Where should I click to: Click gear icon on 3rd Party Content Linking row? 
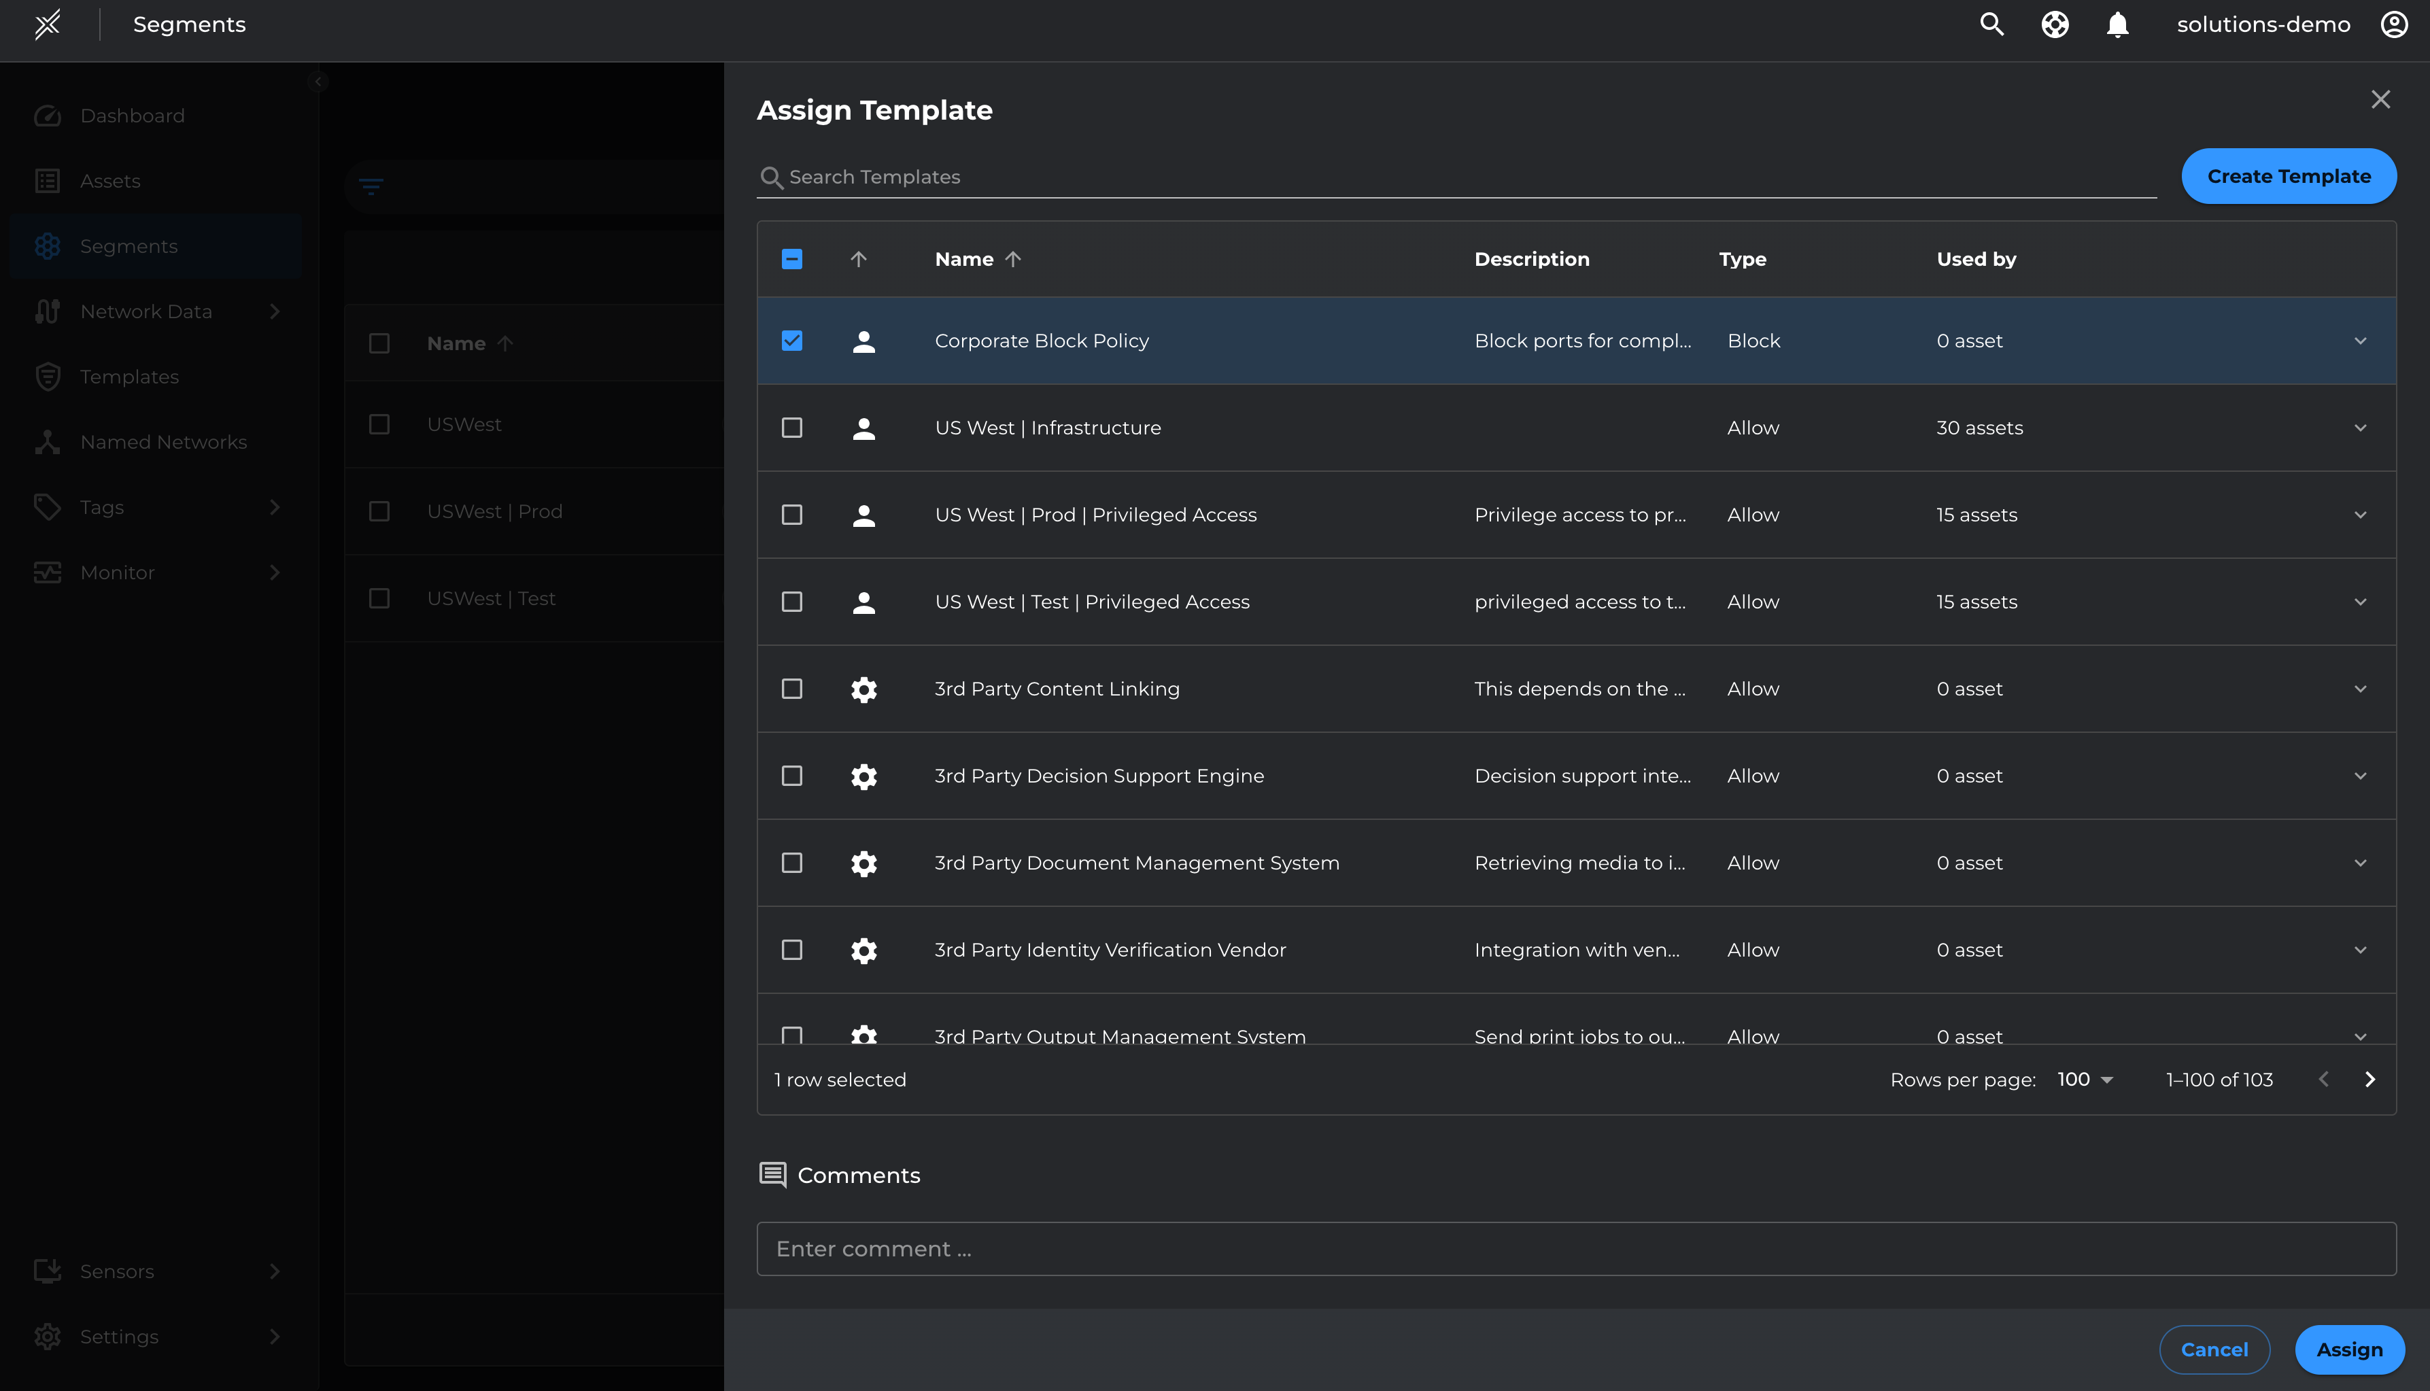(x=863, y=689)
